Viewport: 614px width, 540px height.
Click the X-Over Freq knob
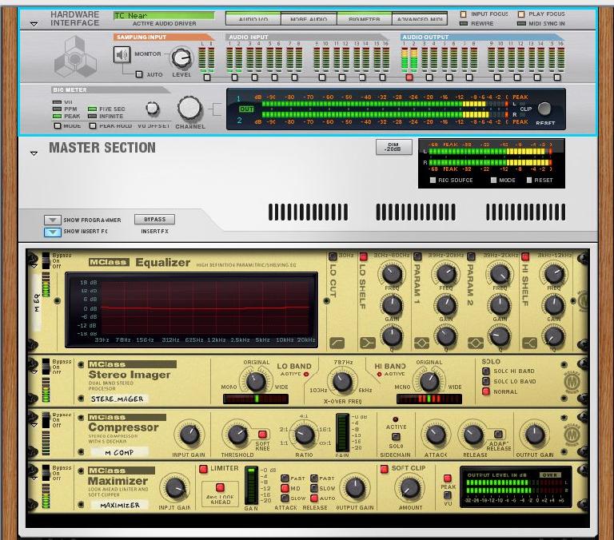(x=342, y=382)
